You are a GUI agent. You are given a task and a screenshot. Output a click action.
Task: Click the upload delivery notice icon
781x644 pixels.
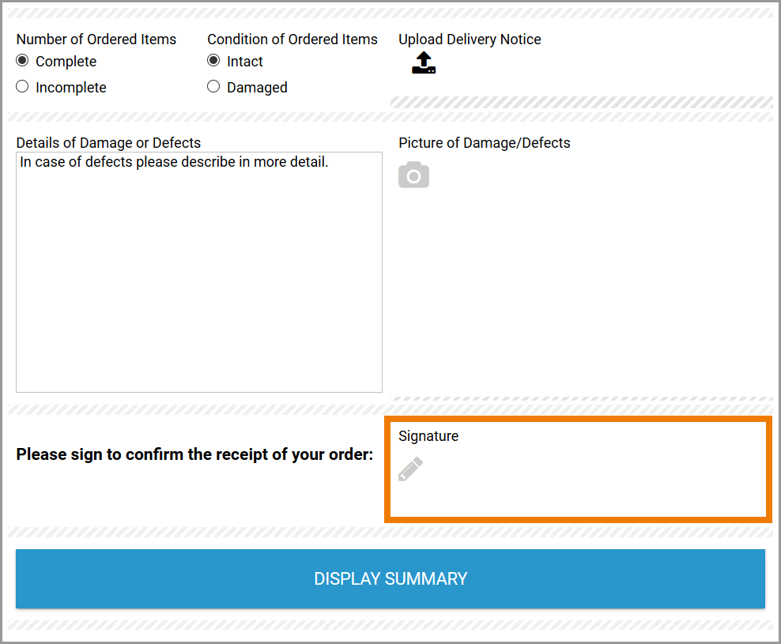coord(424,63)
